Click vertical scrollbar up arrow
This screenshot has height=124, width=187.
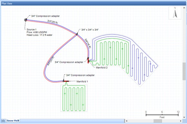[x=184, y=8]
